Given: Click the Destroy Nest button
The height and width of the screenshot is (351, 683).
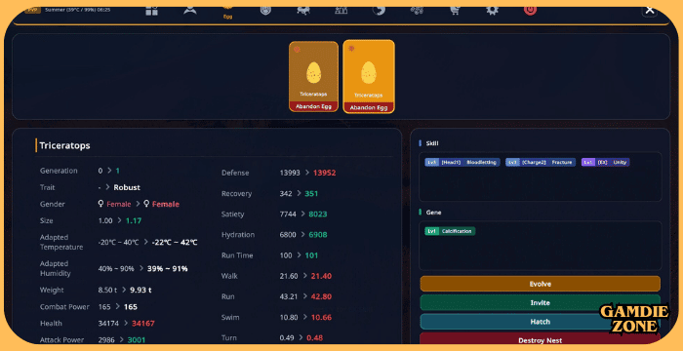Looking at the screenshot, I should point(541,339).
